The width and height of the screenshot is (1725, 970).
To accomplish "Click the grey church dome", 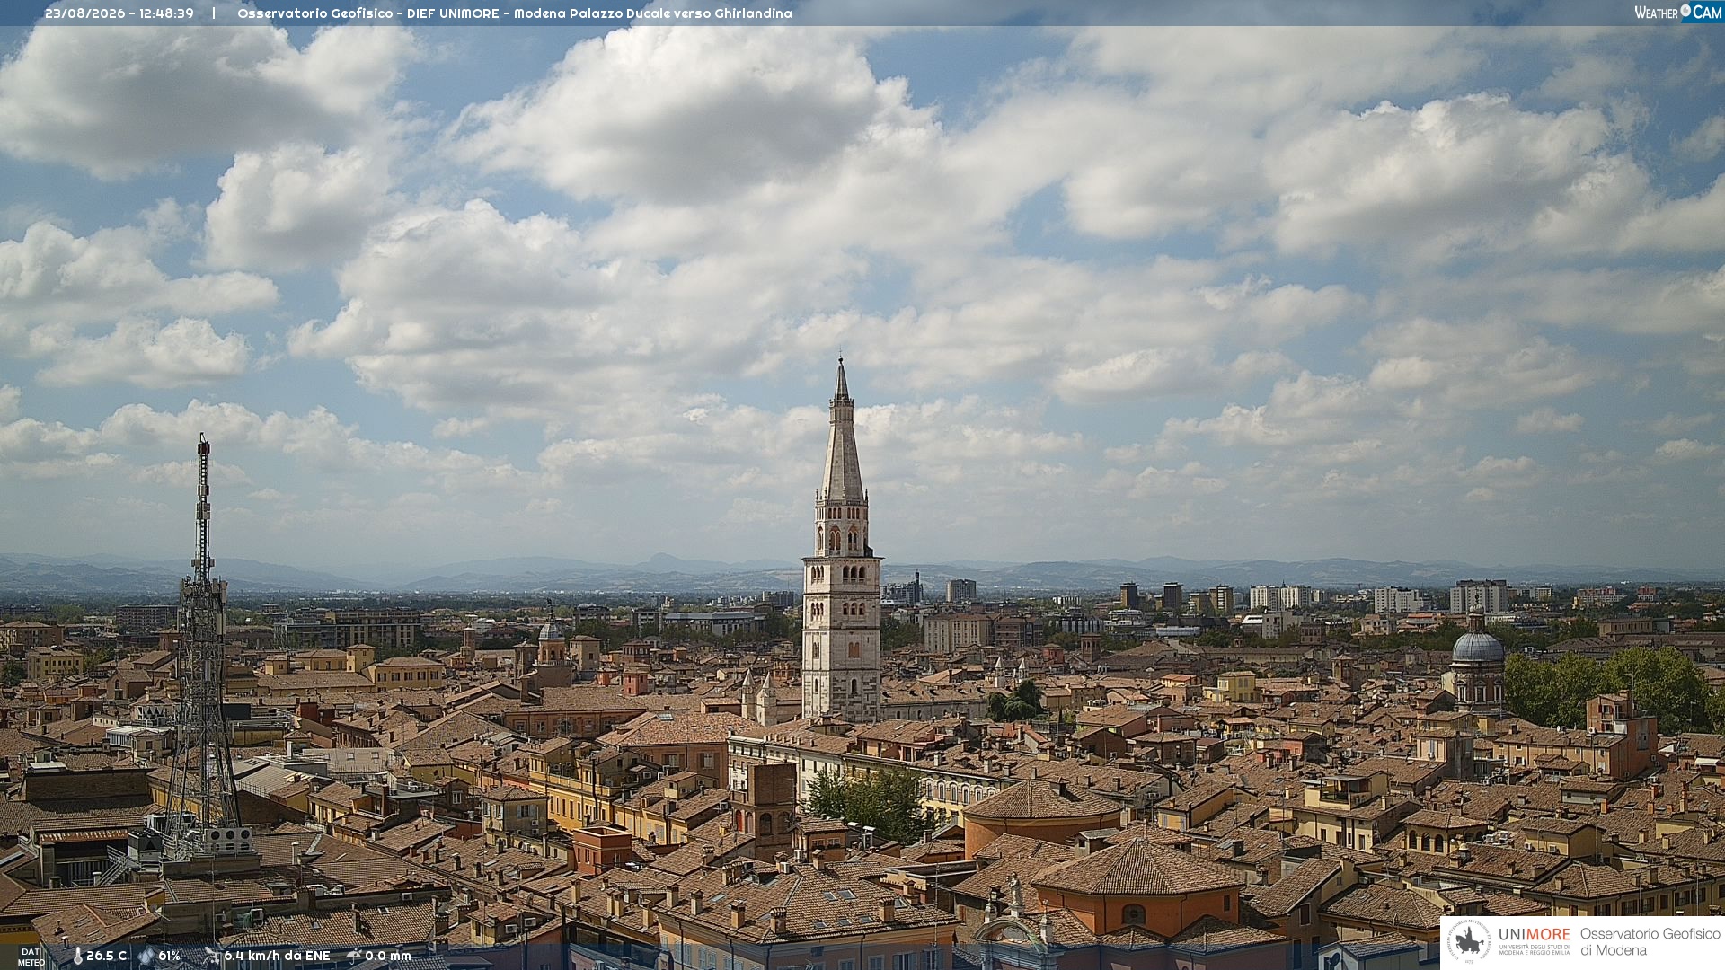I will click(1477, 647).
